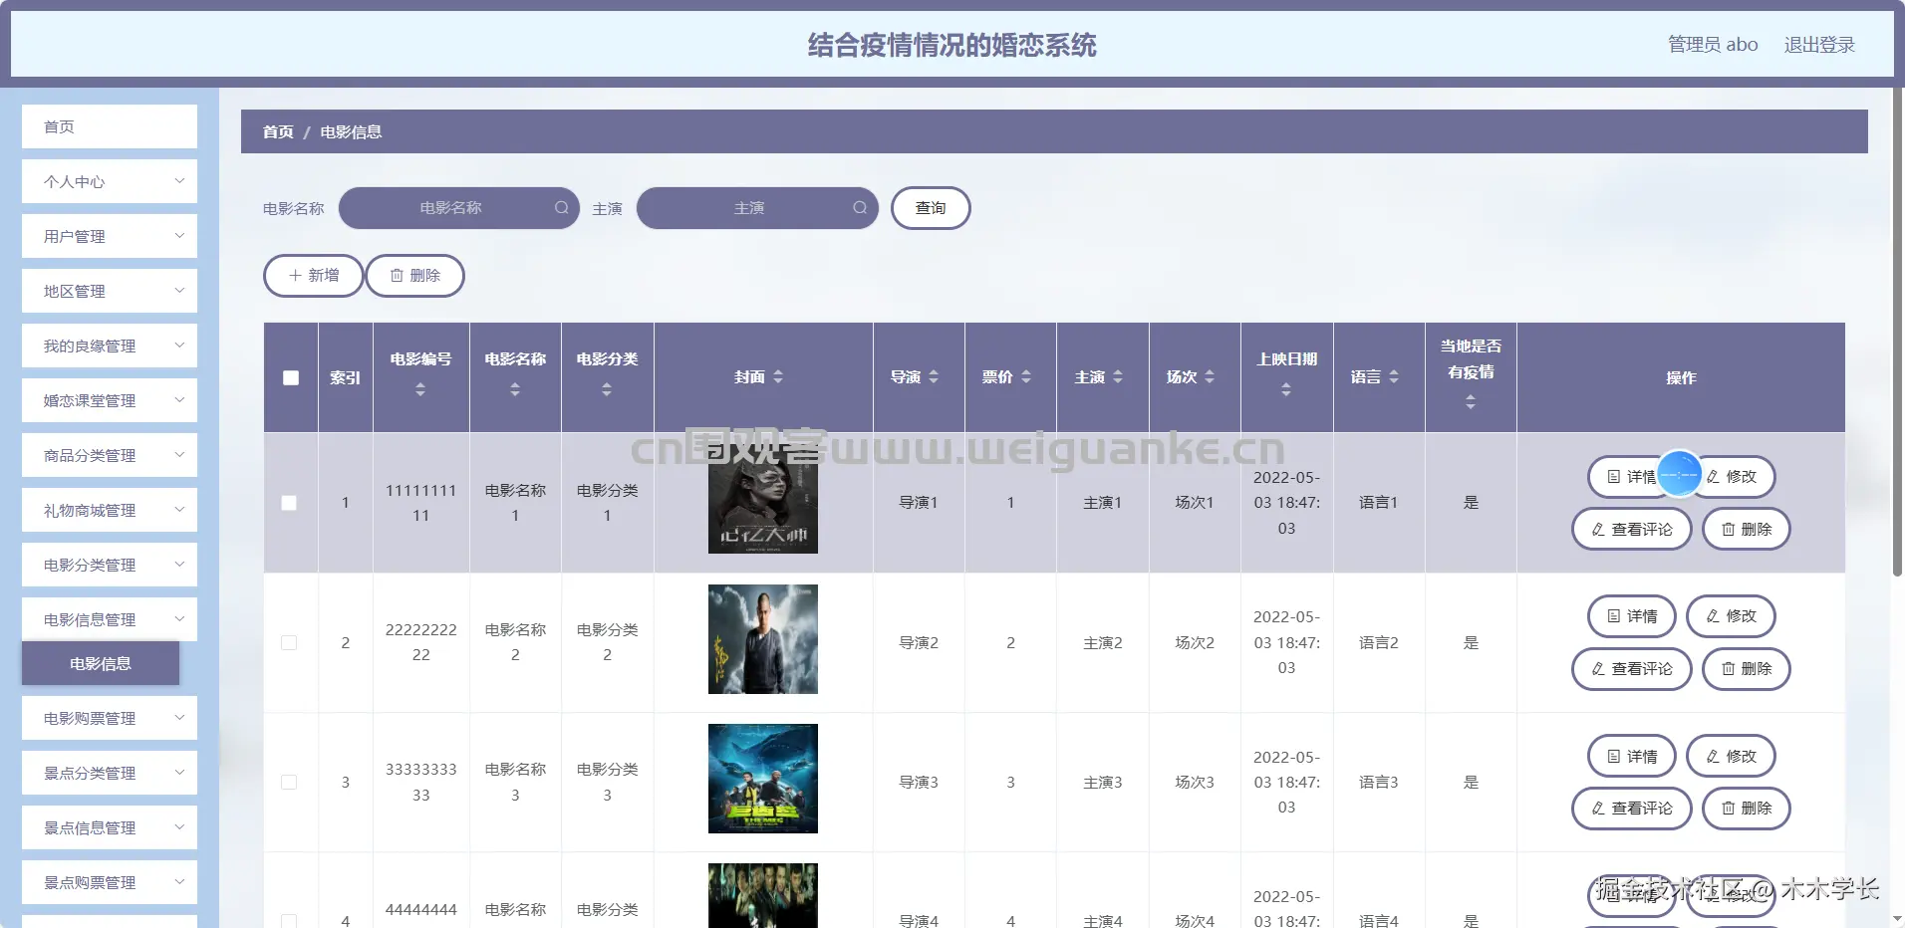Image resolution: width=1905 pixels, height=928 pixels.
Task: Click cell 语言3 in the table
Action: 1379,783
